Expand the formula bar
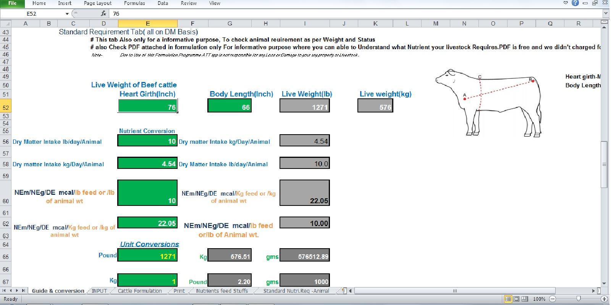The image size is (611, 305). [x=606, y=14]
